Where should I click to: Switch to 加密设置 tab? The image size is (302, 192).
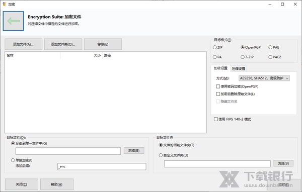[x=221, y=68]
